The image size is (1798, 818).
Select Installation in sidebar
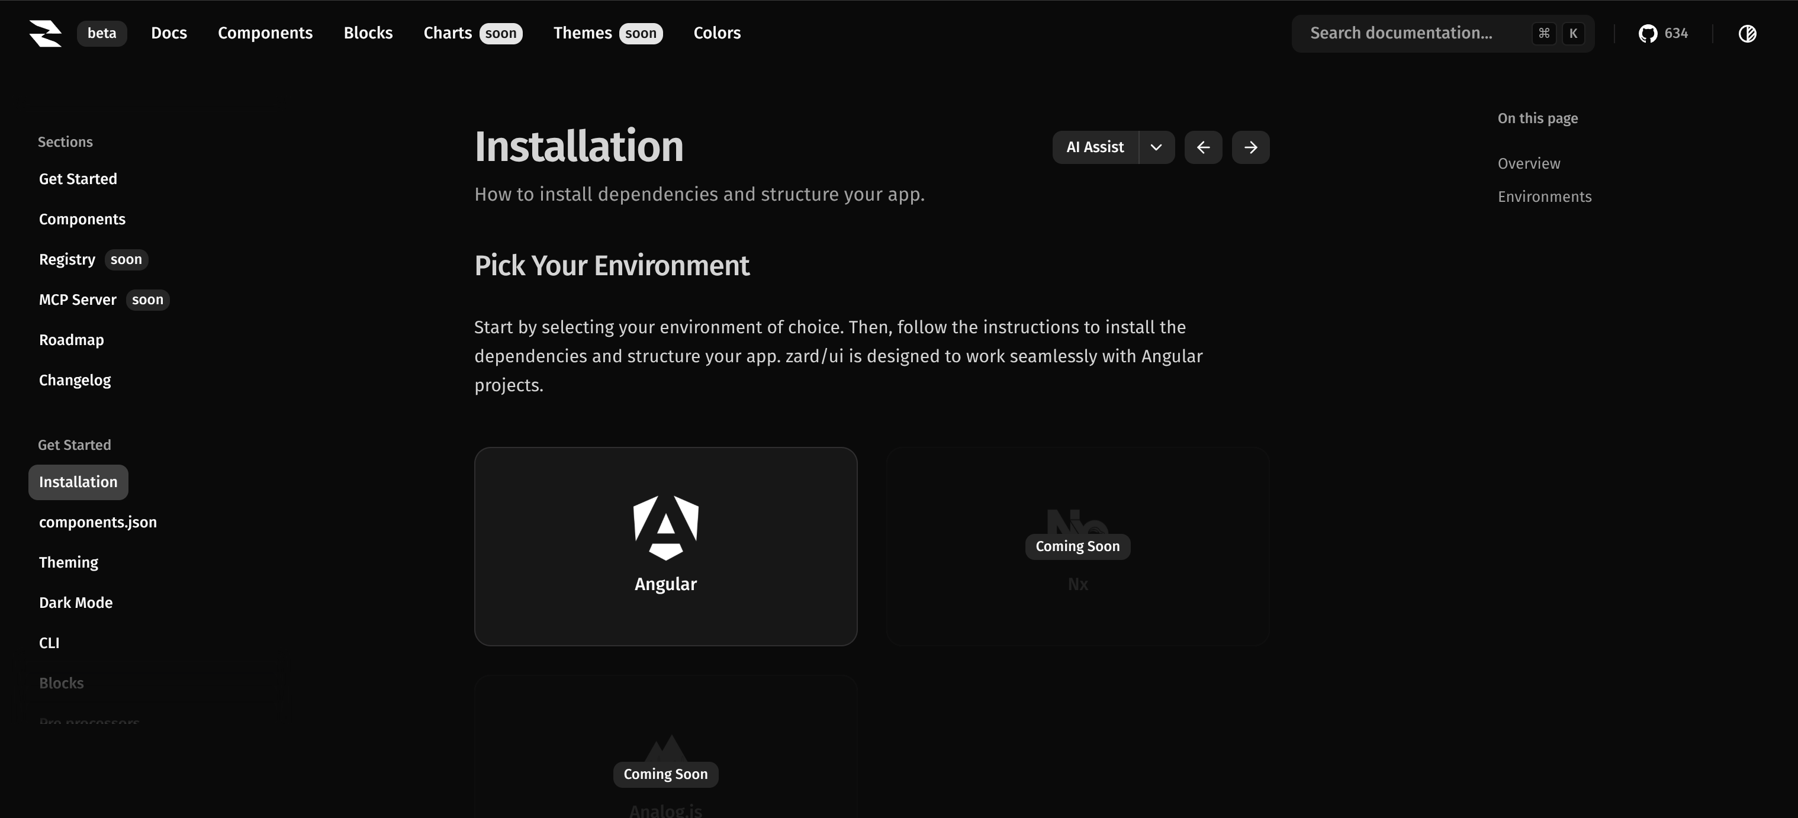click(78, 482)
